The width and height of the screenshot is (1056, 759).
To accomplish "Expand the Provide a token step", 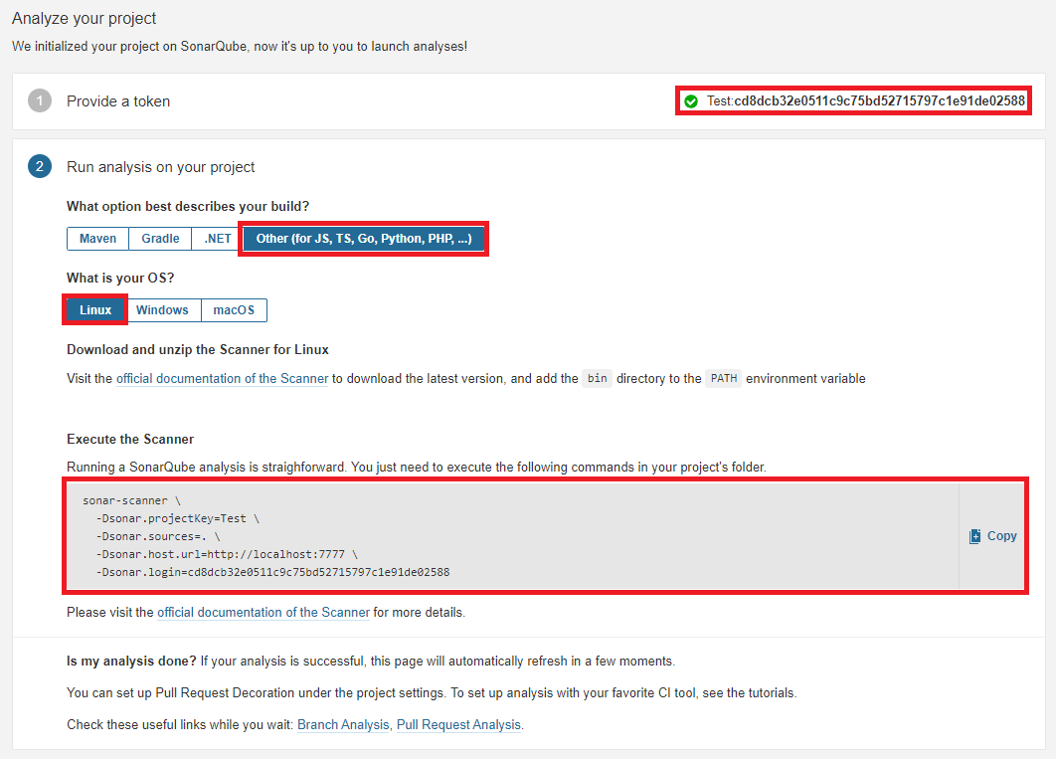I will click(x=118, y=101).
